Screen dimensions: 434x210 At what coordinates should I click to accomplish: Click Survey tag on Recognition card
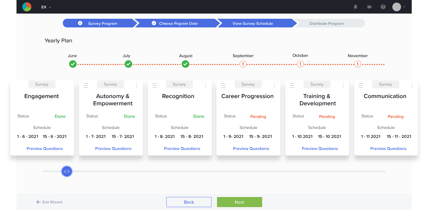pyautogui.click(x=179, y=84)
